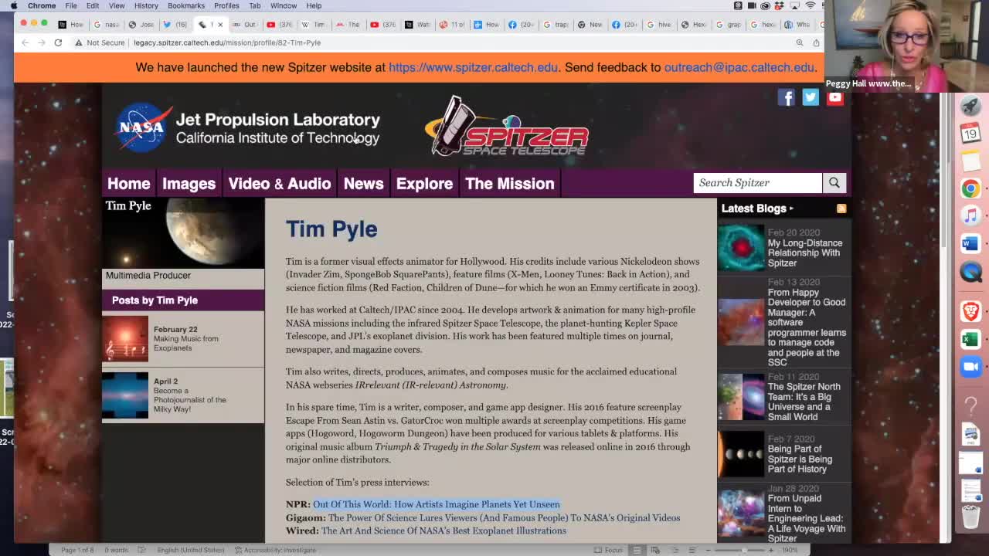The image size is (989, 556).
Task: Open Making Music from Exoplanets post
Action: click(x=186, y=343)
